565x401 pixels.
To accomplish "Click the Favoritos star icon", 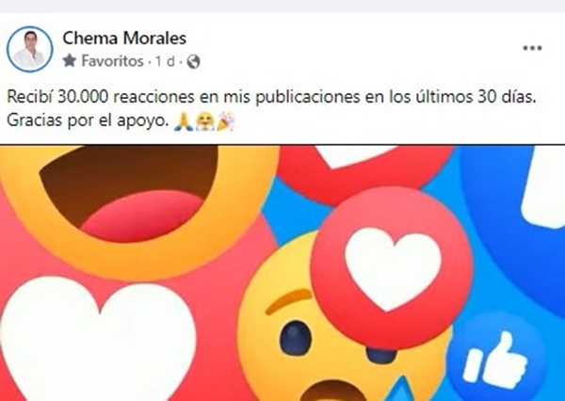I will point(70,60).
